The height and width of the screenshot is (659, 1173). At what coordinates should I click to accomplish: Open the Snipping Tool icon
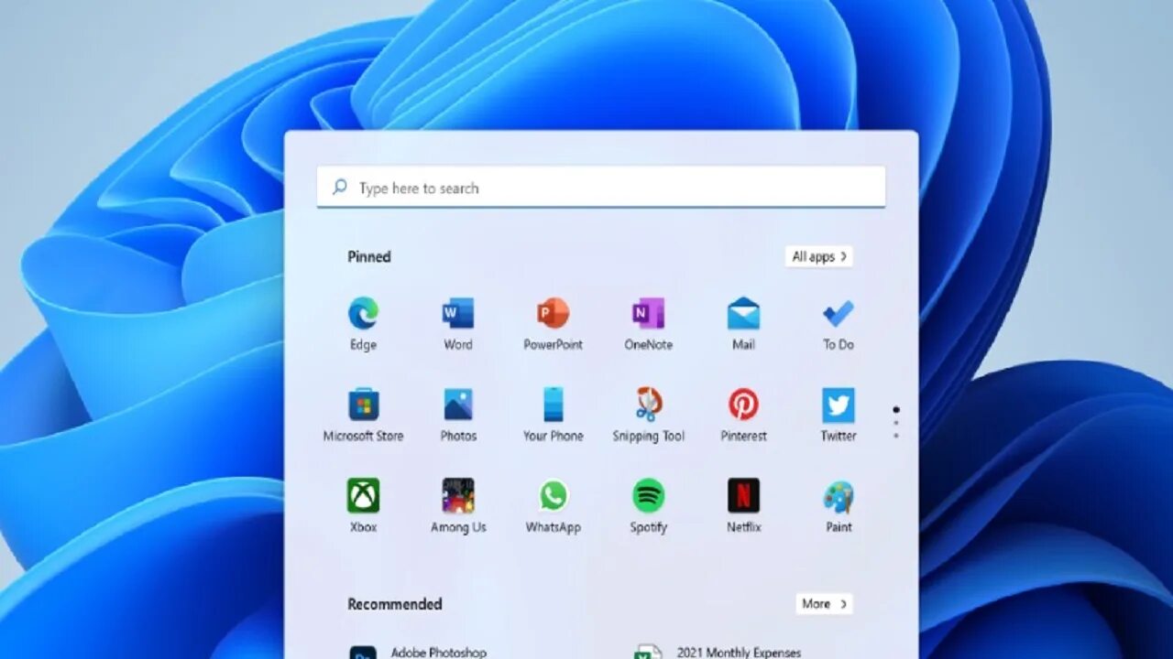click(649, 405)
